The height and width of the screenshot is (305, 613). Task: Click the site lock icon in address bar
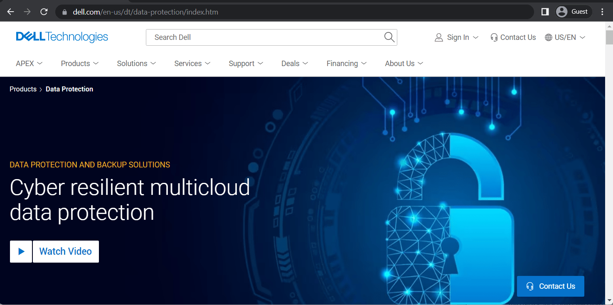coord(64,12)
